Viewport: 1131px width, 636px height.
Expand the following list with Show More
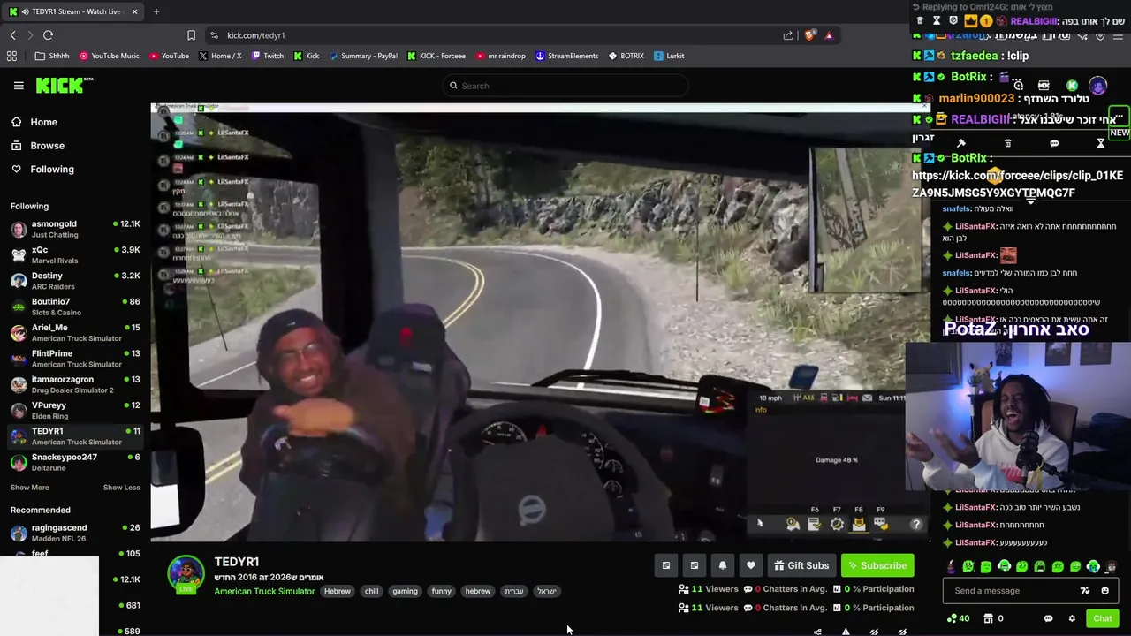click(29, 488)
